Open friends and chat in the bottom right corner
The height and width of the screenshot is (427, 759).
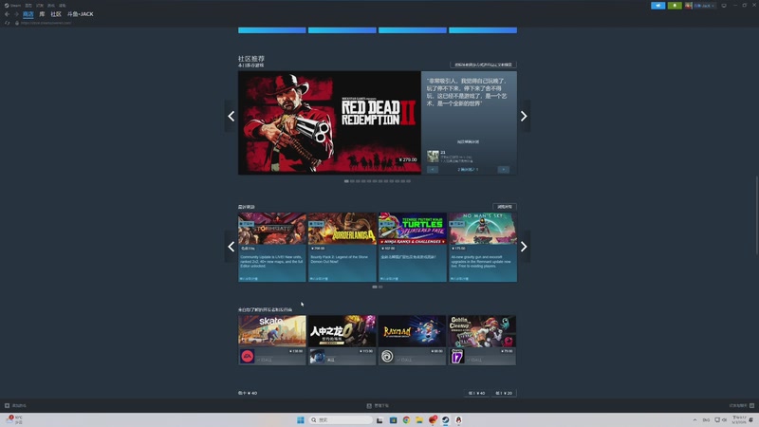[742, 406]
